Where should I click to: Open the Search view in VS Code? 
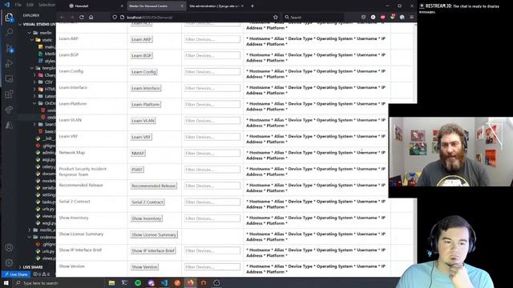9,32
